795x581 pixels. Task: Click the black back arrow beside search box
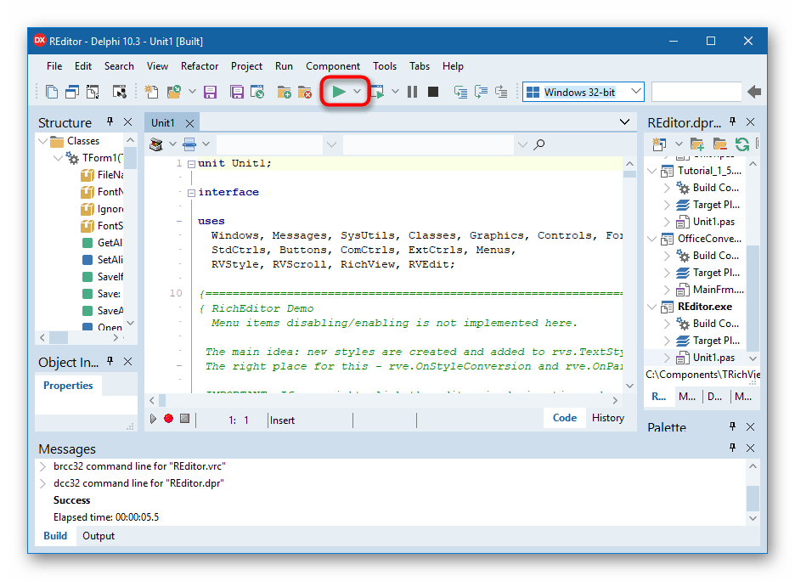(x=754, y=92)
